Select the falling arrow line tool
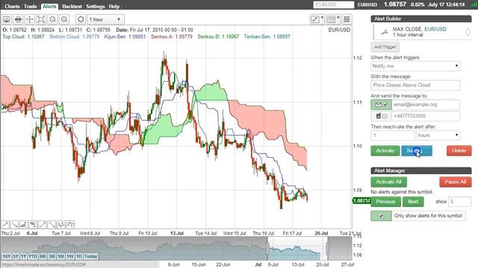Viewport: 478px width, 268px height. (x=52, y=225)
